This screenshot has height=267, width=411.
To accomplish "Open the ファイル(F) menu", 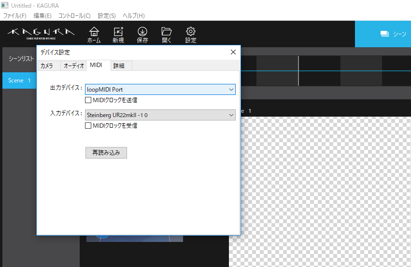I will [14, 16].
